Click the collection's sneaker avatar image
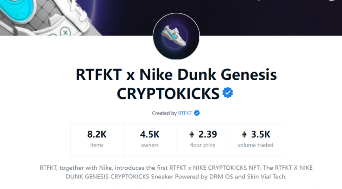 pyautogui.click(x=176, y=36)
